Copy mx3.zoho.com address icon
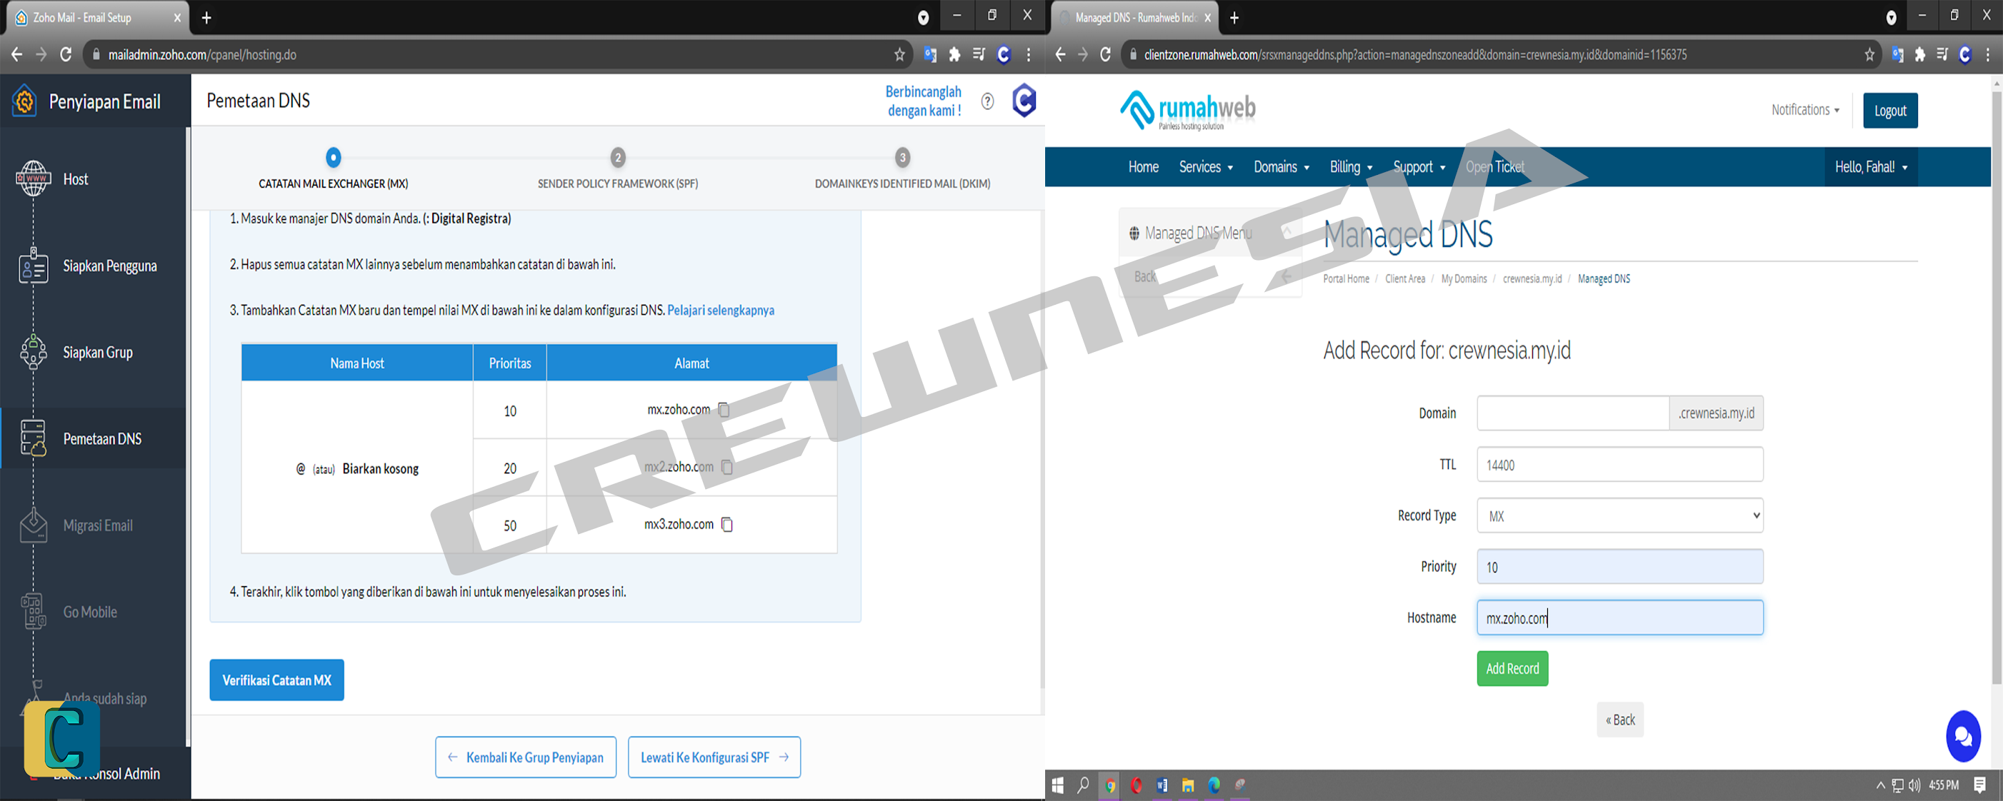 click(x=726, y=525)
